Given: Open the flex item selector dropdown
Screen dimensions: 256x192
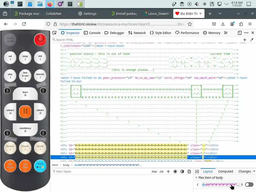Looking at the screenshot, I should (x=222, y=185).
